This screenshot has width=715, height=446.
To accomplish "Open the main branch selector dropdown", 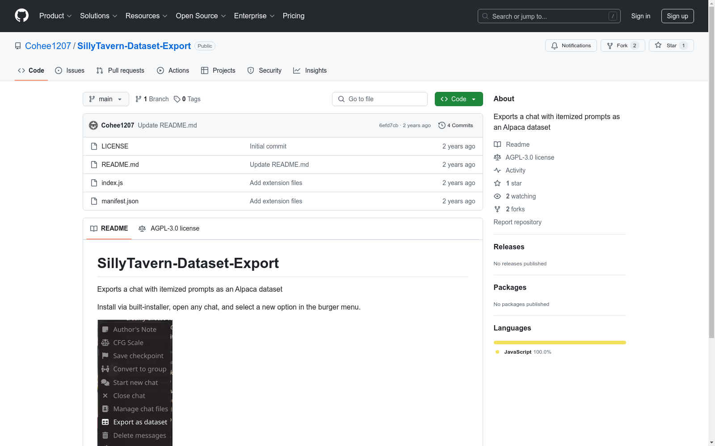I will tap(106, 99).
